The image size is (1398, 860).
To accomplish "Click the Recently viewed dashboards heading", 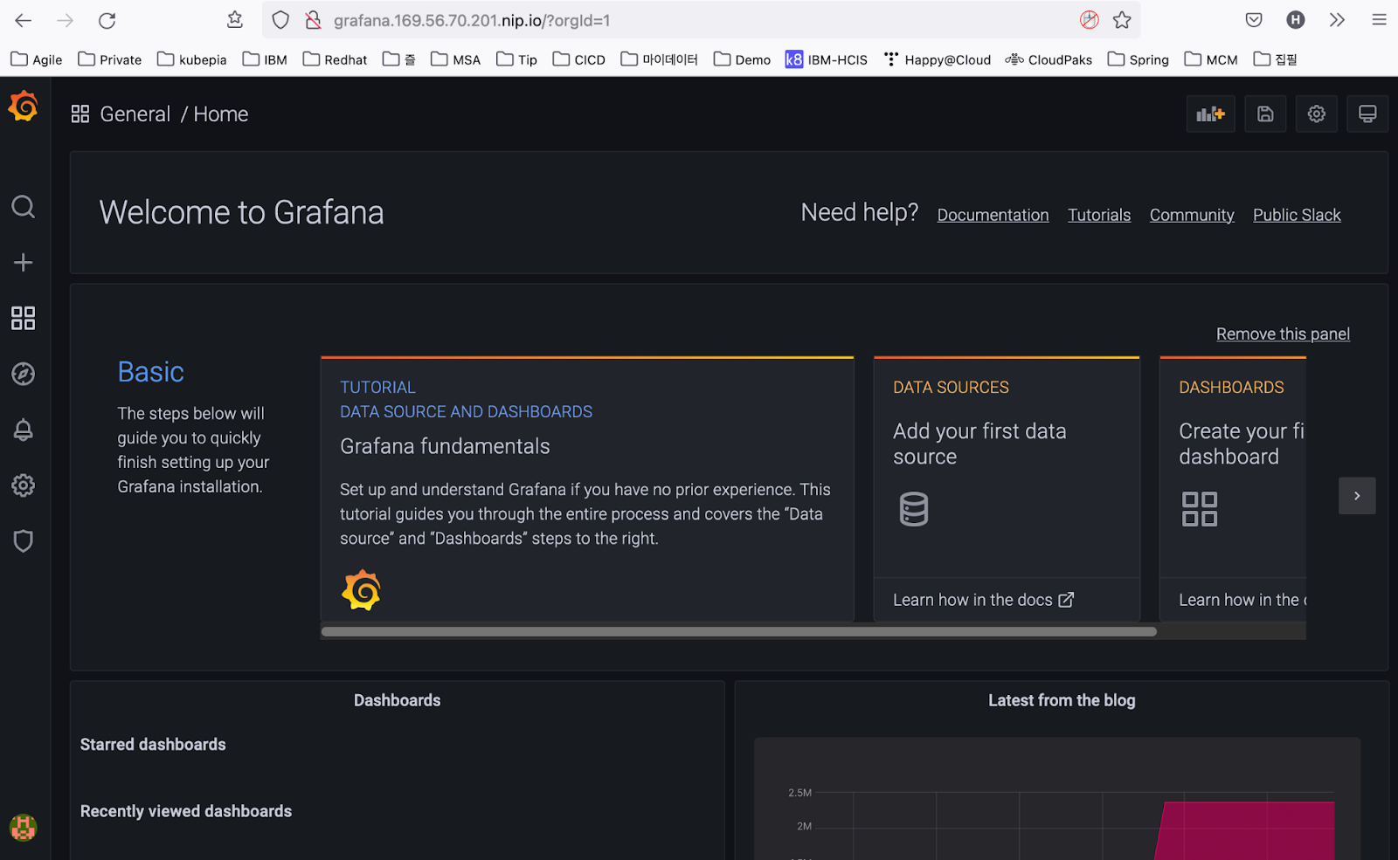I will 186,811.
